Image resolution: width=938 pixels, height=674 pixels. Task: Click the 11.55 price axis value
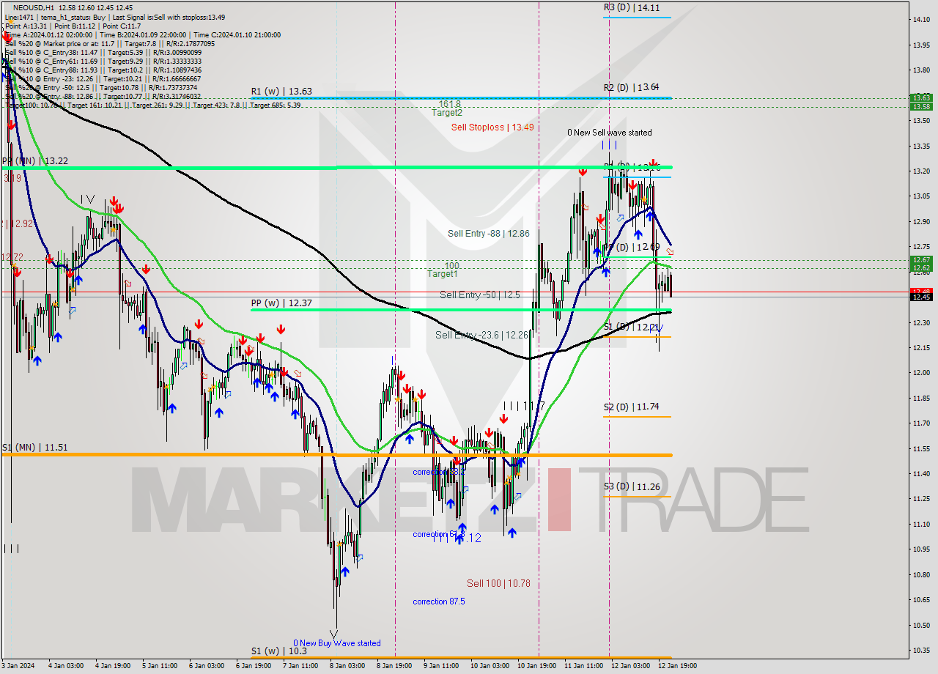click(921, 448)
